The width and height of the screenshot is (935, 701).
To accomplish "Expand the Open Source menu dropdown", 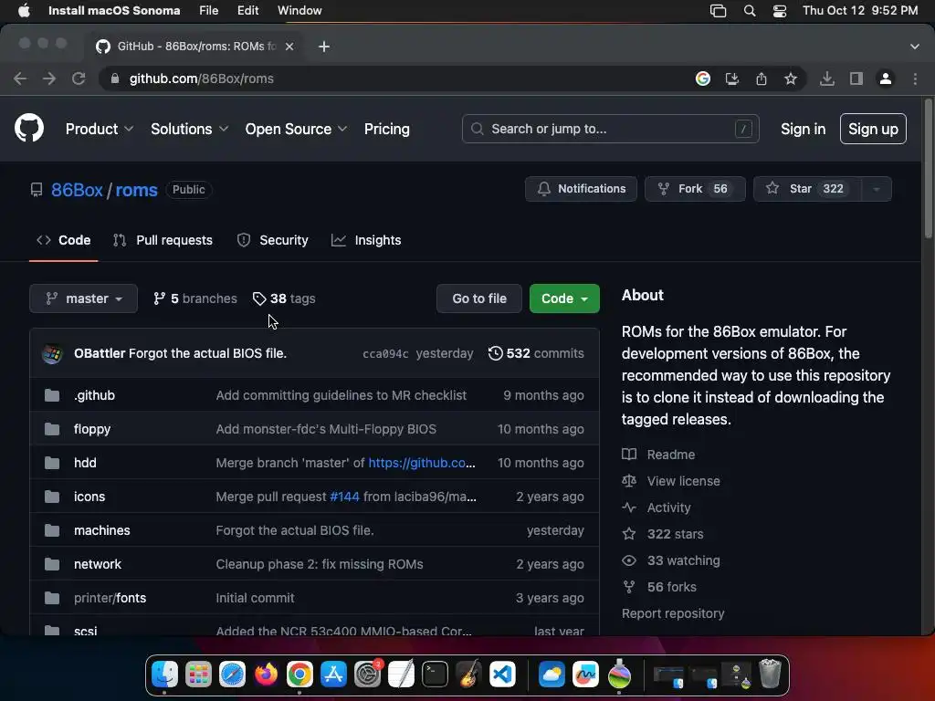I will [x=296, y=129].
